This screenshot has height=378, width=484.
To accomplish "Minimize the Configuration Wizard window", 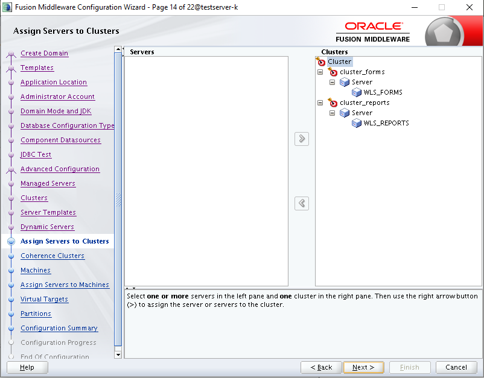I will [415, 7].
